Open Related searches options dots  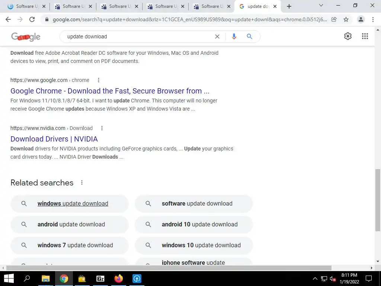[x=82, y=182]
